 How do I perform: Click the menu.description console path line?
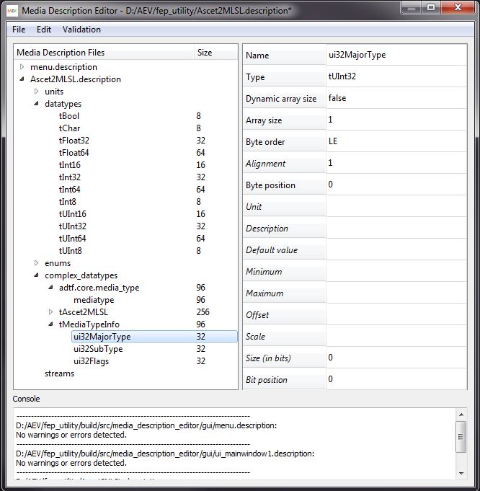[x=146, y=425]
